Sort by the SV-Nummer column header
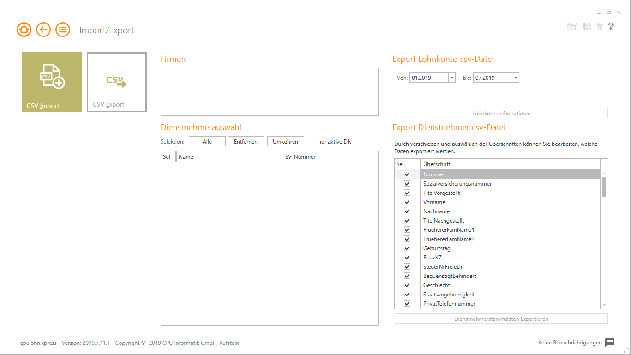 (331, 156)
